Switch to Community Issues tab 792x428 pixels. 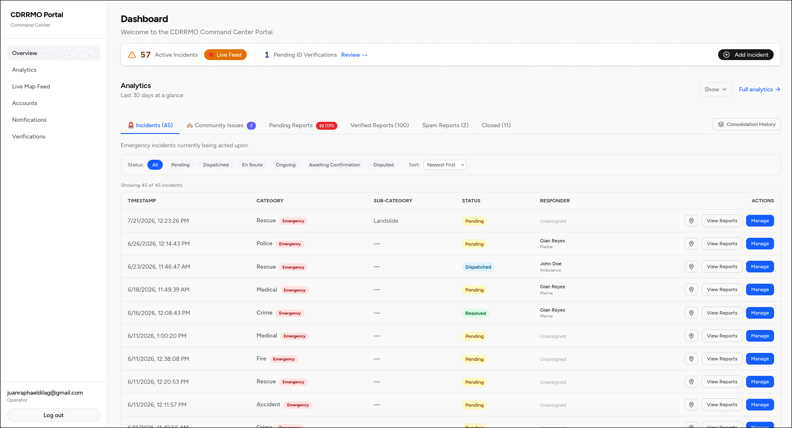click(221, 125)
